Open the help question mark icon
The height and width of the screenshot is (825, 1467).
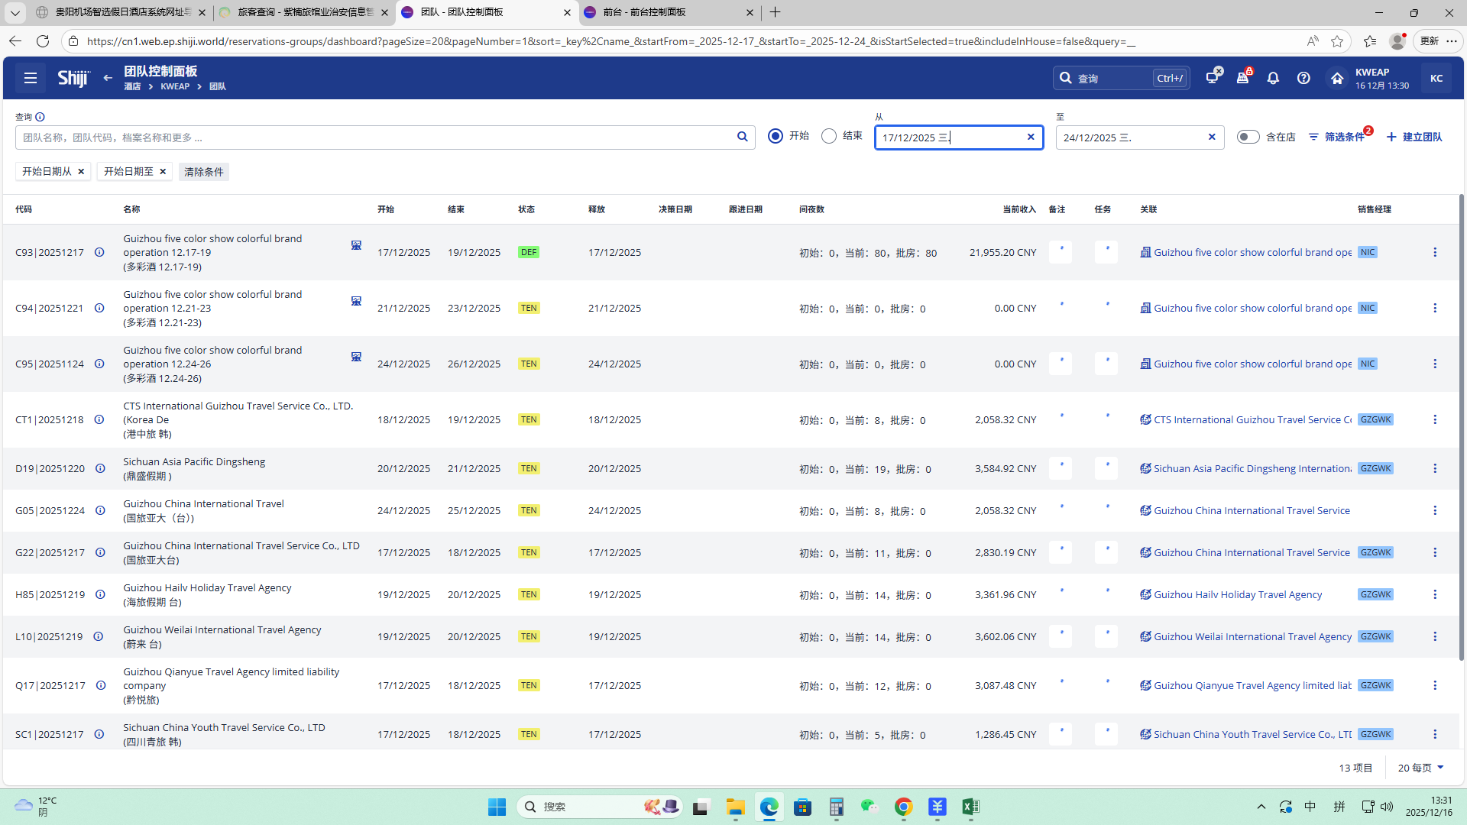click(1303, 78)
